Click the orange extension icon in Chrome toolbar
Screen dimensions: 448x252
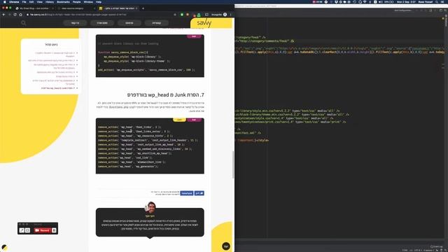pyautogui.click(x=188, y=15)
